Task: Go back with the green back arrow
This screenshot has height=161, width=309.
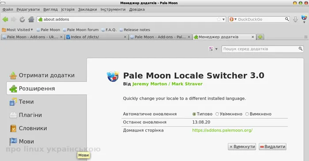Action: coord(5,19)
